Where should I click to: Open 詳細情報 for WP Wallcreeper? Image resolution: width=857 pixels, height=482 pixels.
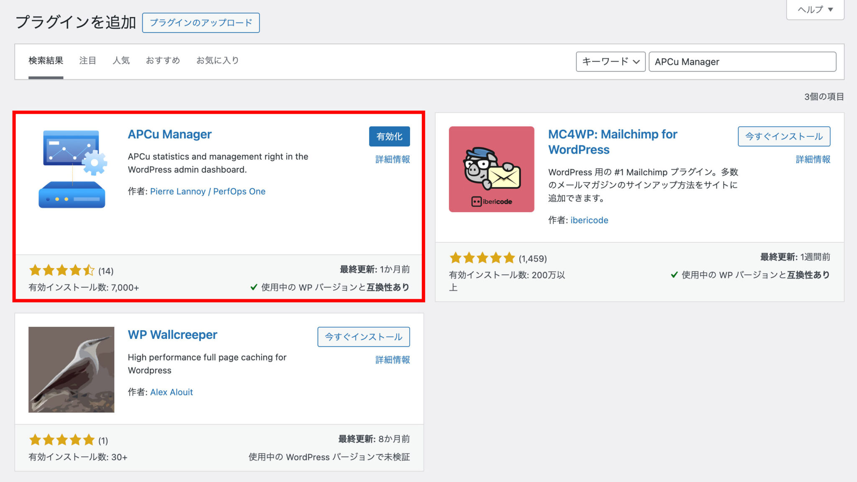click(x=392, y=360)
